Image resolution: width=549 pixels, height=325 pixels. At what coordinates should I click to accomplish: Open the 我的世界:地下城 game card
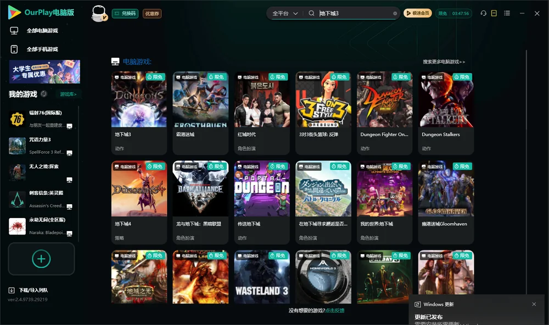[384, 203]
